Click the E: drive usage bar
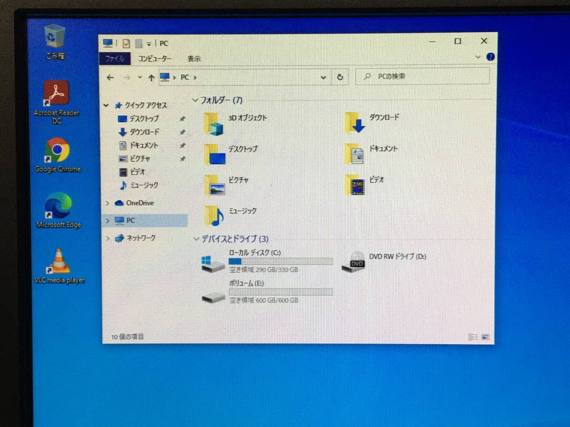Viewport: 570px width, 427px height. click(x=281, y=292)
